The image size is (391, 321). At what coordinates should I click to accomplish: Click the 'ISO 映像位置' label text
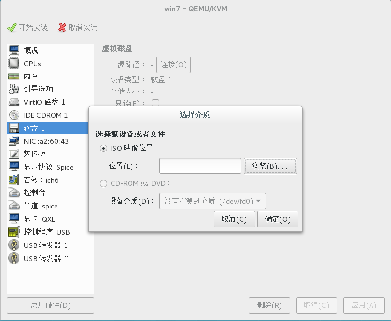[x=132, y=148]
